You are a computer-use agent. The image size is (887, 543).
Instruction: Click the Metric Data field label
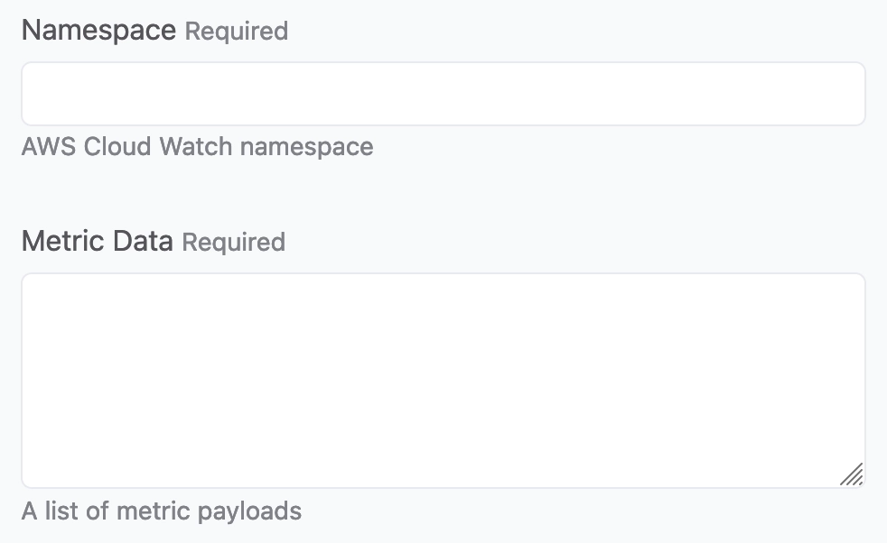[97, 242]
